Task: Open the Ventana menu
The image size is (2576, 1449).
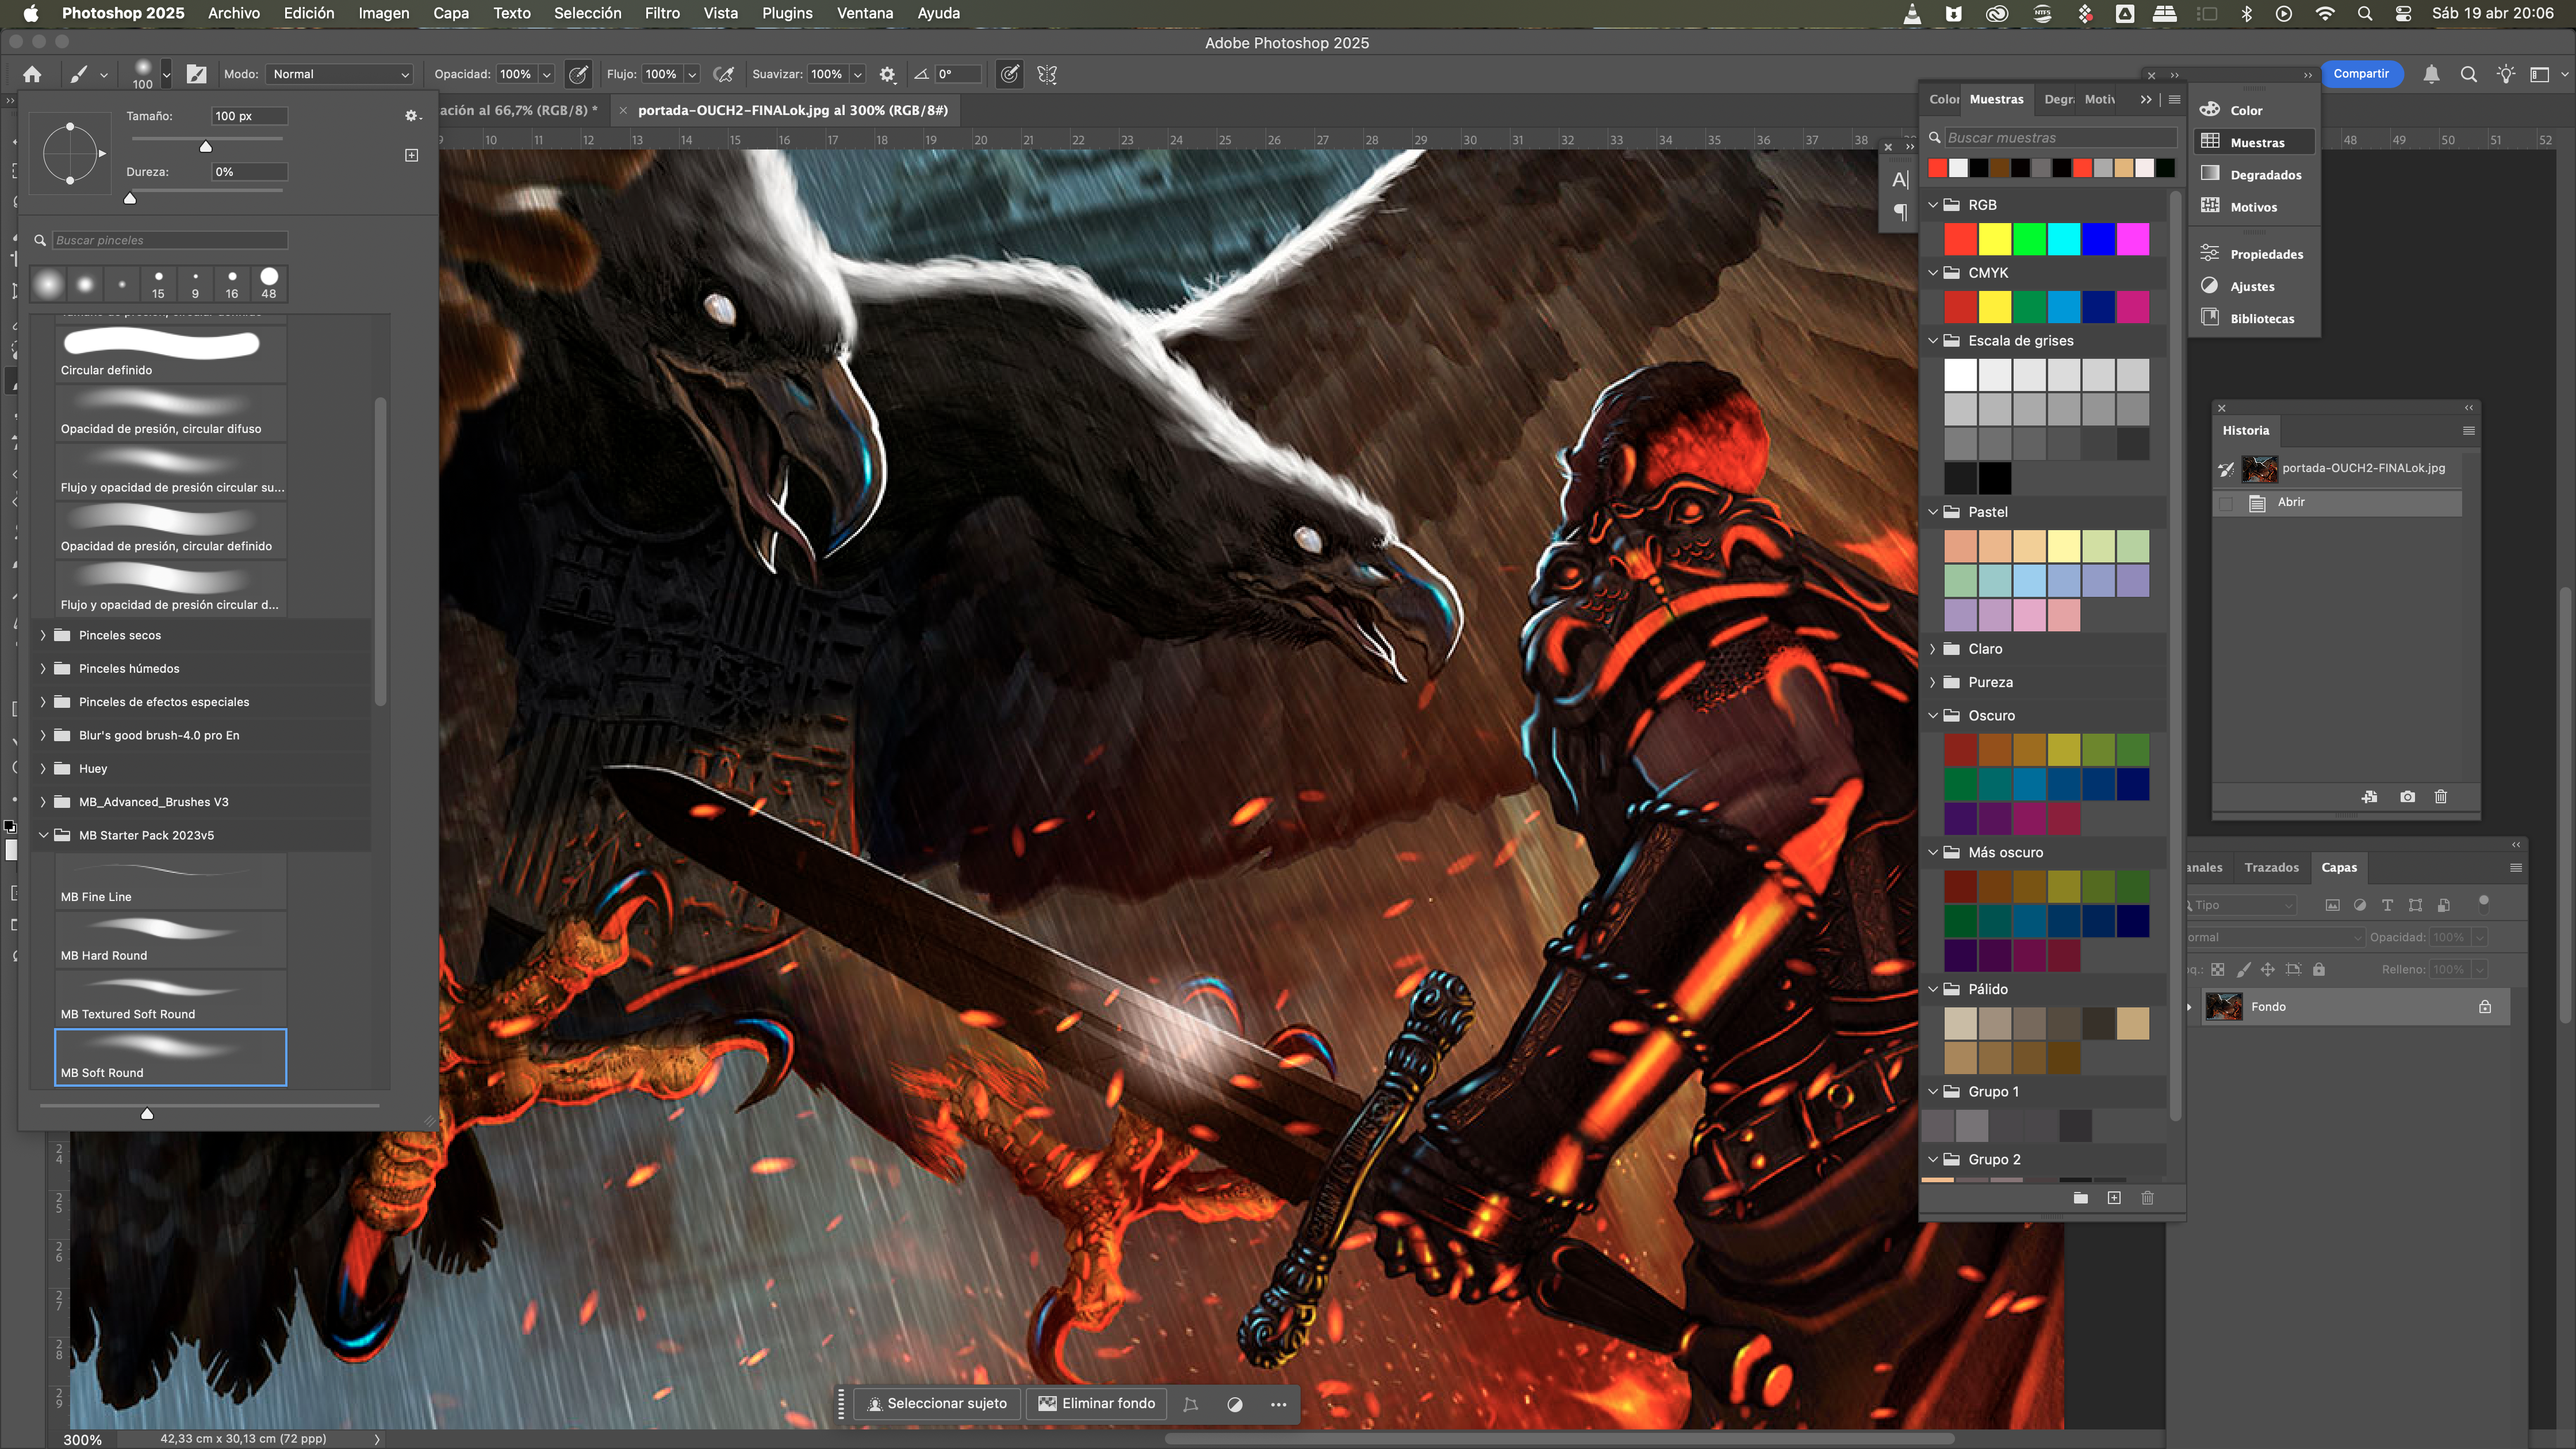Action: [x=864, y=13]
